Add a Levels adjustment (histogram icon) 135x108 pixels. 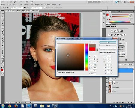[115, 31]
